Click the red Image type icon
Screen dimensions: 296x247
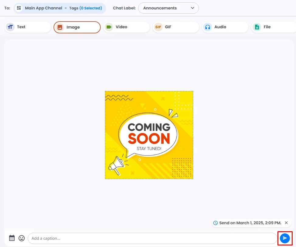tap(60, 27)
